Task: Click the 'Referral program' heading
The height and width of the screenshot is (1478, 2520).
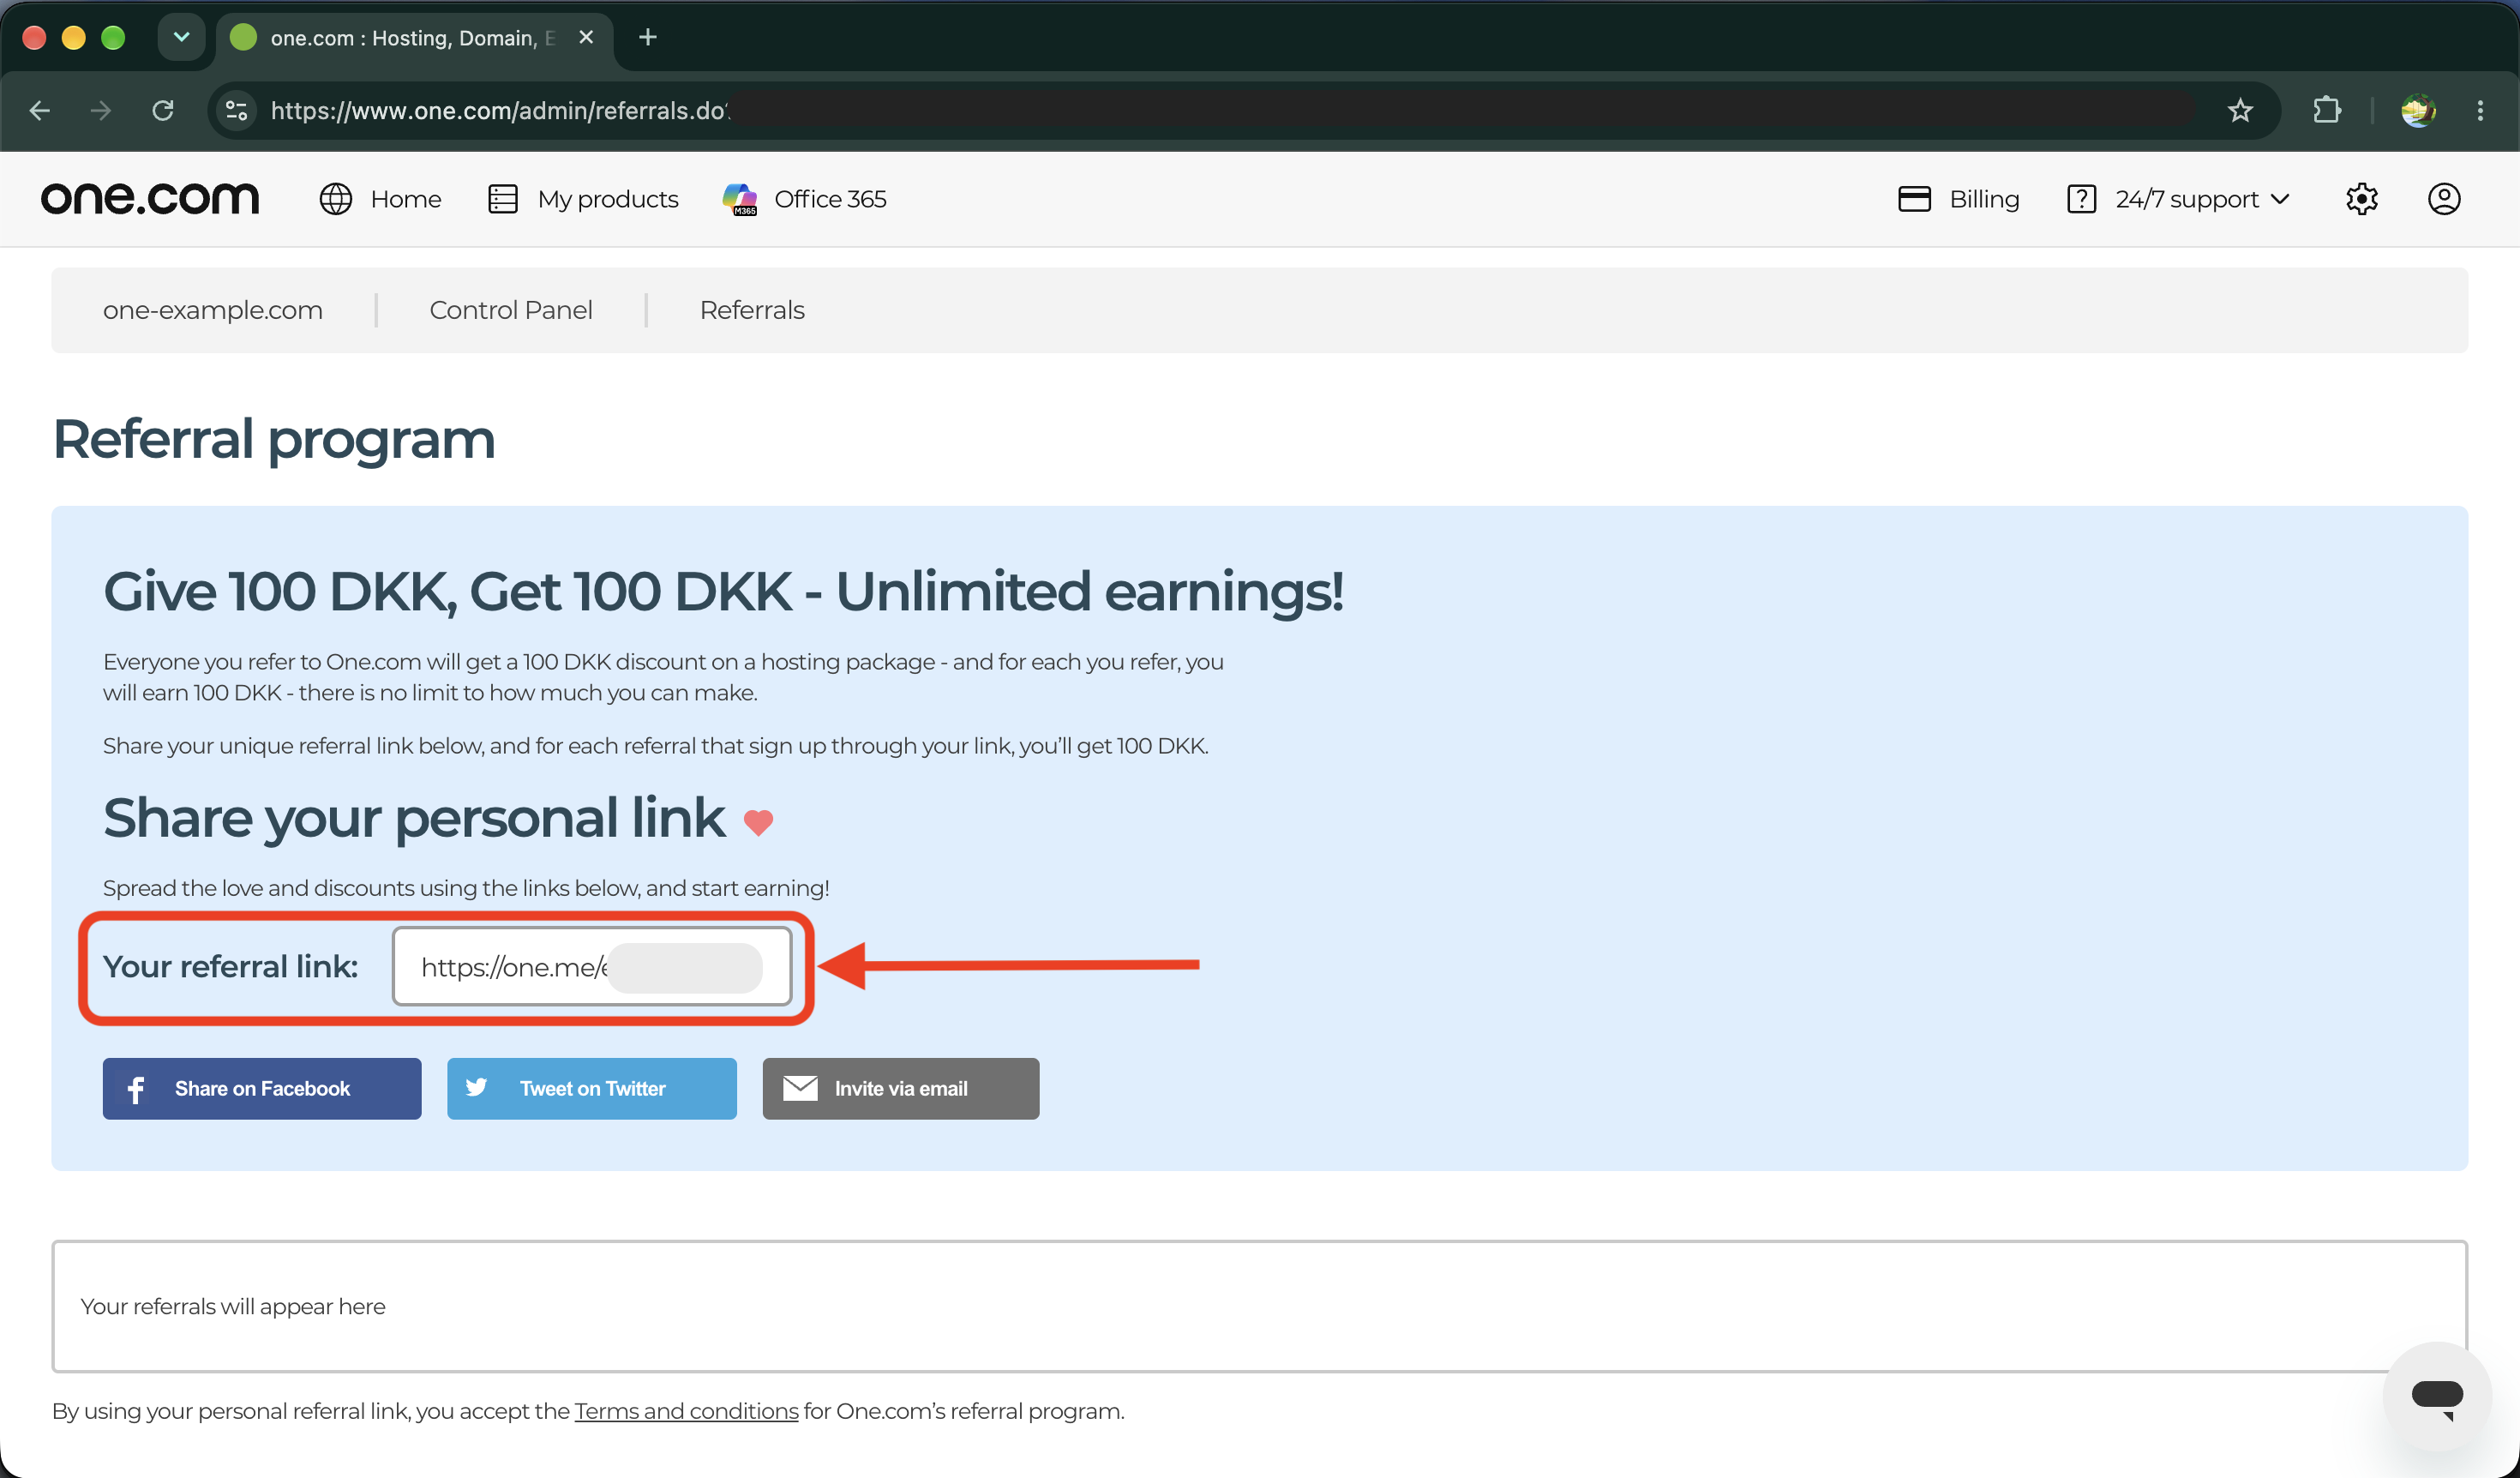Action: pos(274,439)
